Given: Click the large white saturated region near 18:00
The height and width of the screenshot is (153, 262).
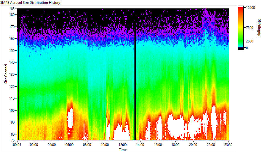Looking at the screenshot, I should 175,126.
